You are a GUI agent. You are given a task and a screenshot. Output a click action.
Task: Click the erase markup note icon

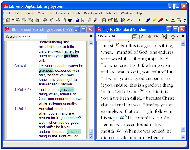(179, 20)
